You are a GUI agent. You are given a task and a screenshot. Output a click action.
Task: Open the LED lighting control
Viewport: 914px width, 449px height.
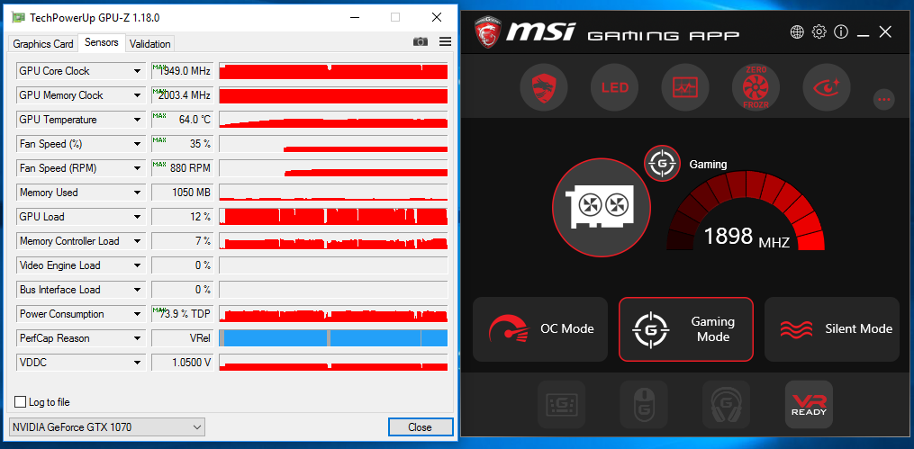pyautogui.click(x=614, y=88)
